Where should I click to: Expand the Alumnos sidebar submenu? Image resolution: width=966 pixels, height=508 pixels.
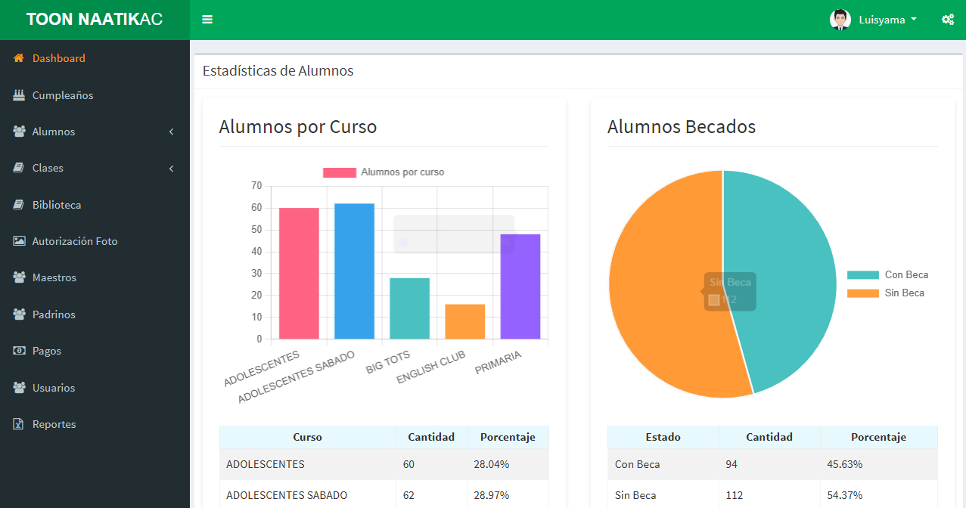click(x=172, y=131)
